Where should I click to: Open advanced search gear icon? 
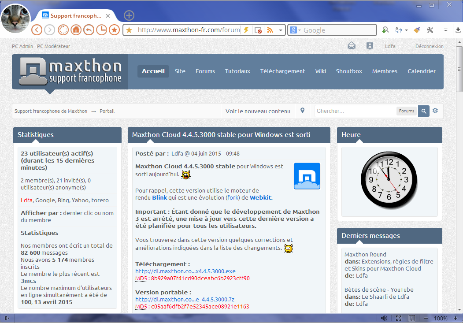pyautogui.click(x=435, y=111)
